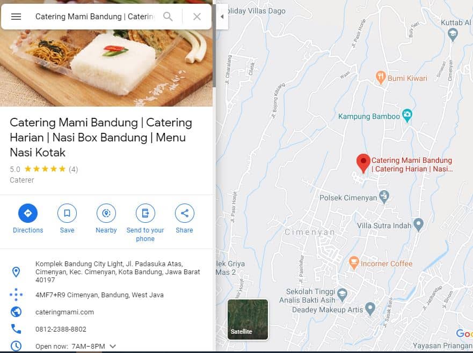
Task: Open the food photo header image
Action: (x=106, y=68)
